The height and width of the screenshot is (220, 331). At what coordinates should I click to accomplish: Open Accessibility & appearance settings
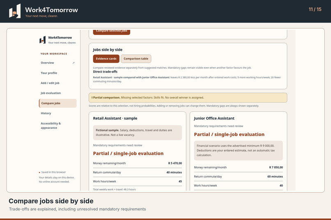click(57, 125)
